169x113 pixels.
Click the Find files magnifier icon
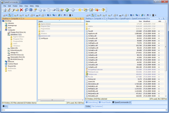(58, 10)
